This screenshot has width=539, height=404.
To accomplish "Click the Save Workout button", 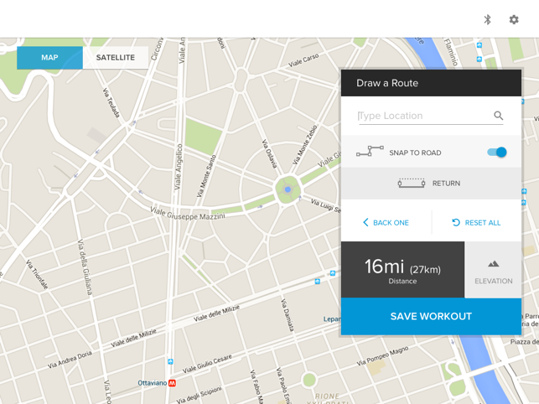I will coord(431,316).
